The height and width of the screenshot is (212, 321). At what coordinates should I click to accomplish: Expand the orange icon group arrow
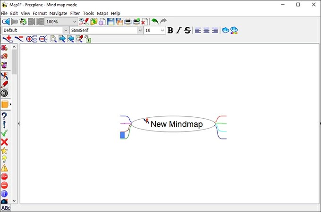coord(10,105)
